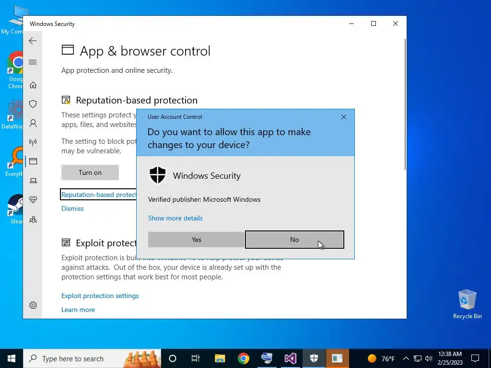This screenshot has height=368, width=491.
Task: Select App & browser control sidebar icon
Action: tap(33, 161)
